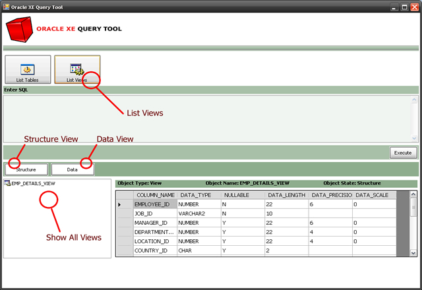Click the EMP_DETAILS_VIEW view icon
The height and width of the screenshot is (290, 422).
(7, 183)
